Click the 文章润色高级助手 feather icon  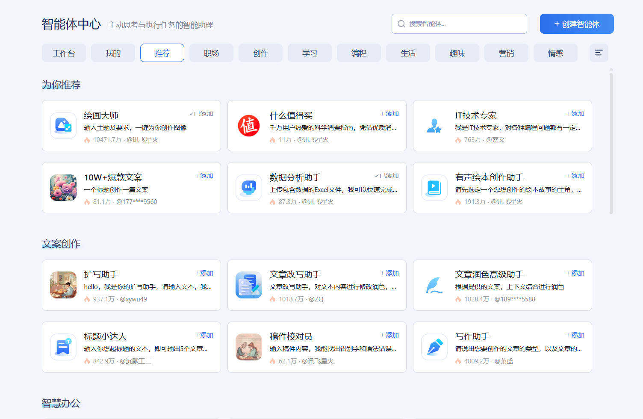(x=434, y=285)
